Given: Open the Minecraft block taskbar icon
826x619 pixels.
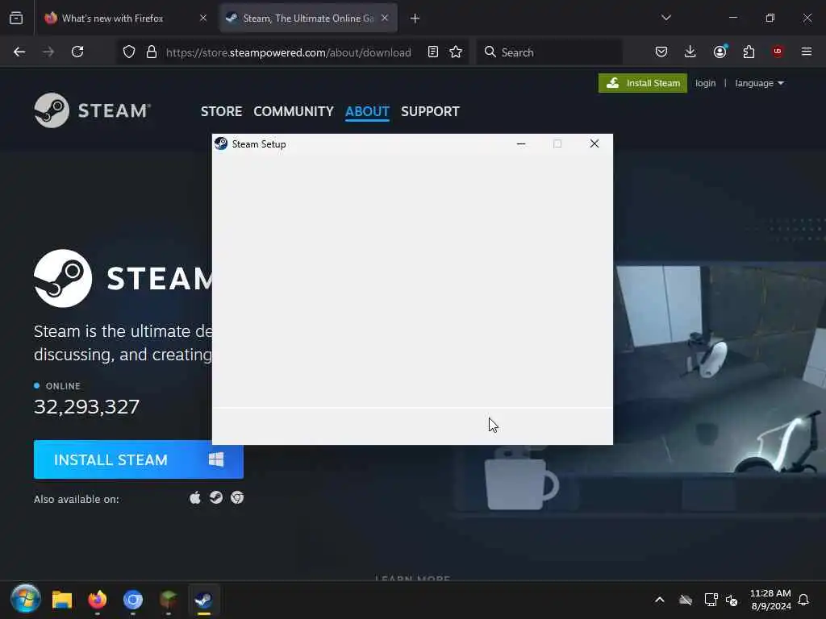Looking at the screenshot, I should coord(168,600).
